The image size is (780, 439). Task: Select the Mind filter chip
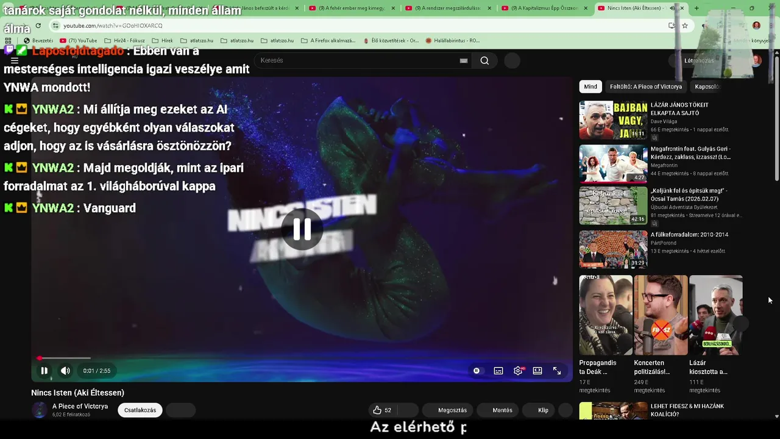(x=590, y=87)
